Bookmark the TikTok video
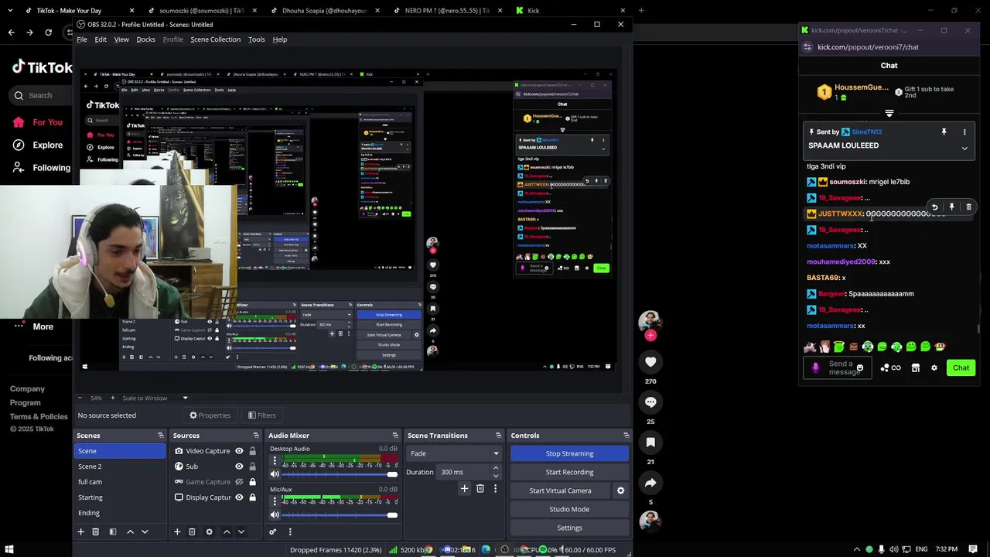 [650, 443]
